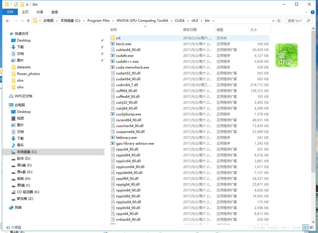The height and width of the screenshot is (233, 318).
Task: Refresh the bin folder view
Action: (279, 21)
